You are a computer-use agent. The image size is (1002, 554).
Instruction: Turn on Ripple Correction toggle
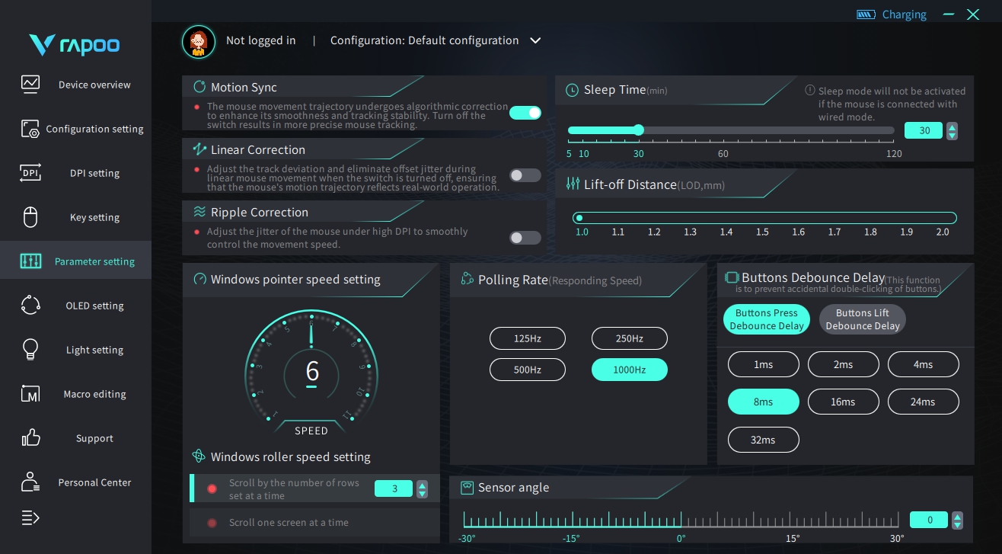click(x=525, y=238)
